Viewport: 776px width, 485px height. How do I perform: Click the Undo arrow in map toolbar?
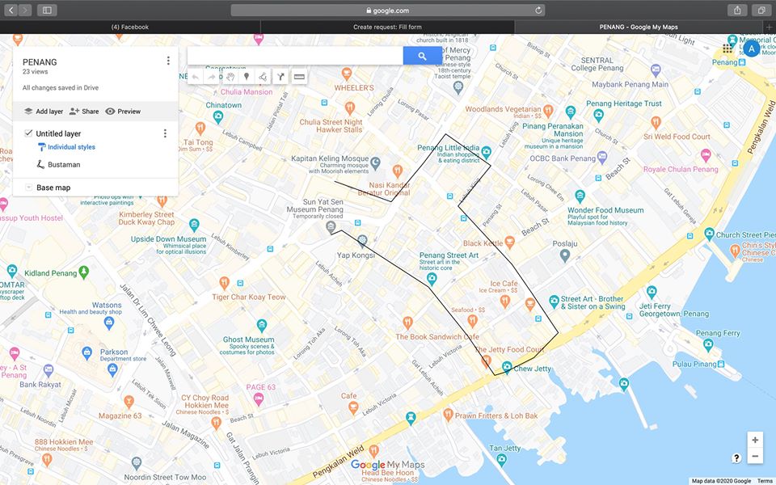coord(195,77)
